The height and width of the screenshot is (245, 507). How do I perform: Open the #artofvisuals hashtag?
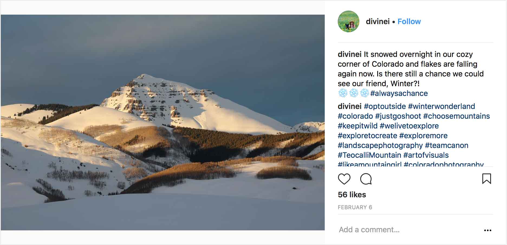pos(426,155)
